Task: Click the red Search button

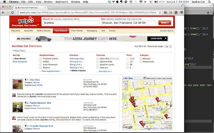Action: point(165,23)
